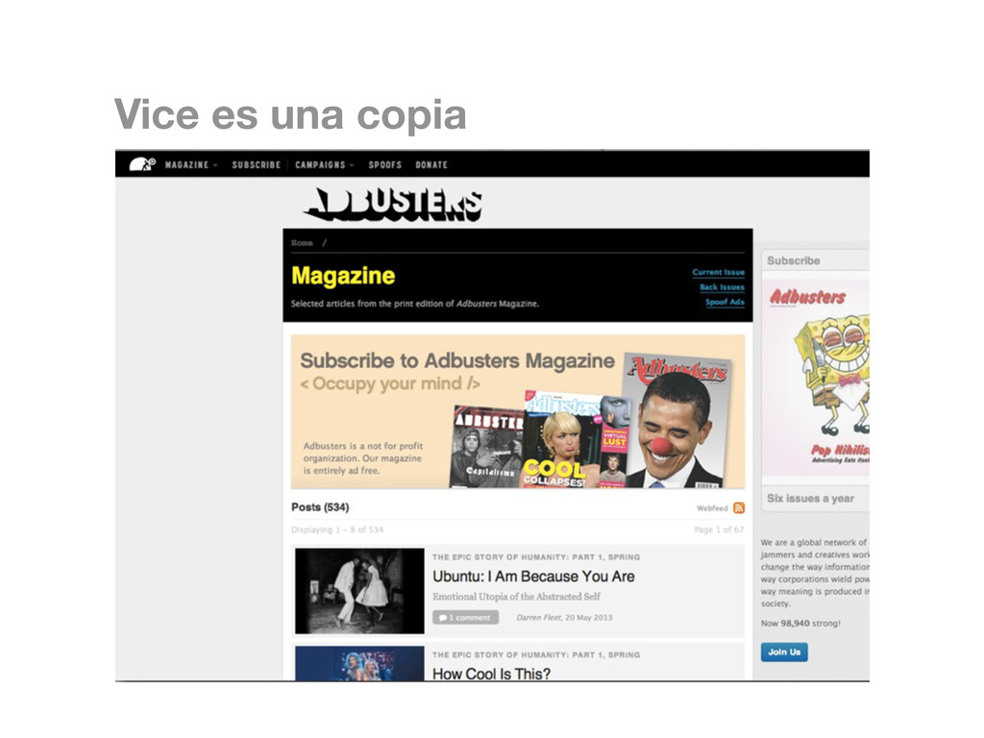Screen dimensions: 984x738
Task: Click 'Occupy your mind' banner tagline
Action: click(390, 383)
